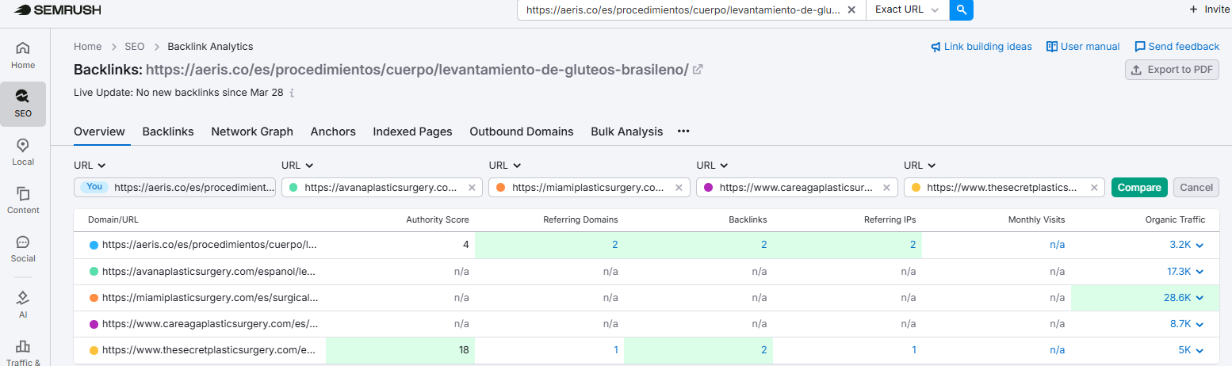The image size is (1232, 366).
Task: Switch to the Bulk Analysis tab
Action: coord(626,132)
